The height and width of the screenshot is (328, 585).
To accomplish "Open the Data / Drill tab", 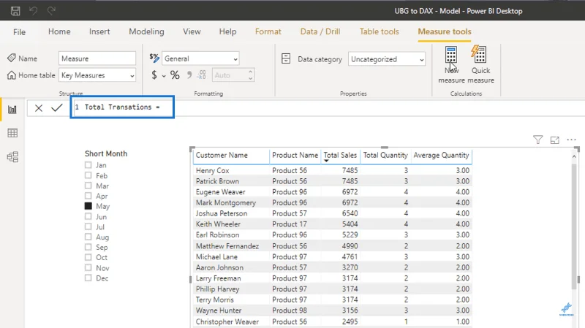I will pos(320,31).
